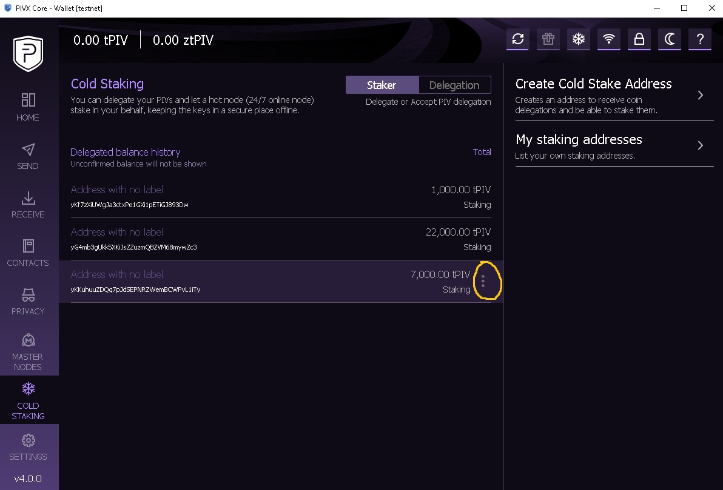The height and width of the screenshot is (490, 723).
Task: Click the gift icon for FAQ
Action: (548, 39)
